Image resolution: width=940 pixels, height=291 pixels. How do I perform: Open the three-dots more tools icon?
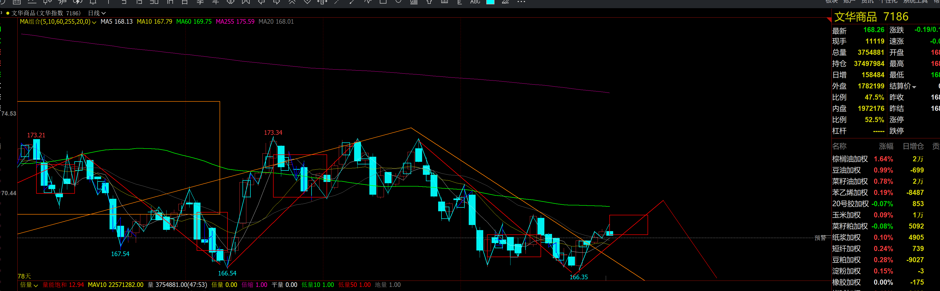[521, 2]
